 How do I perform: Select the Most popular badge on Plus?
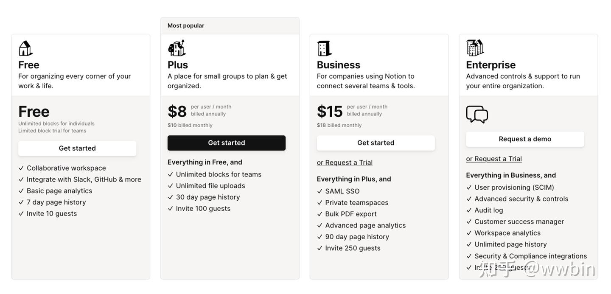[x=186, y=25]
